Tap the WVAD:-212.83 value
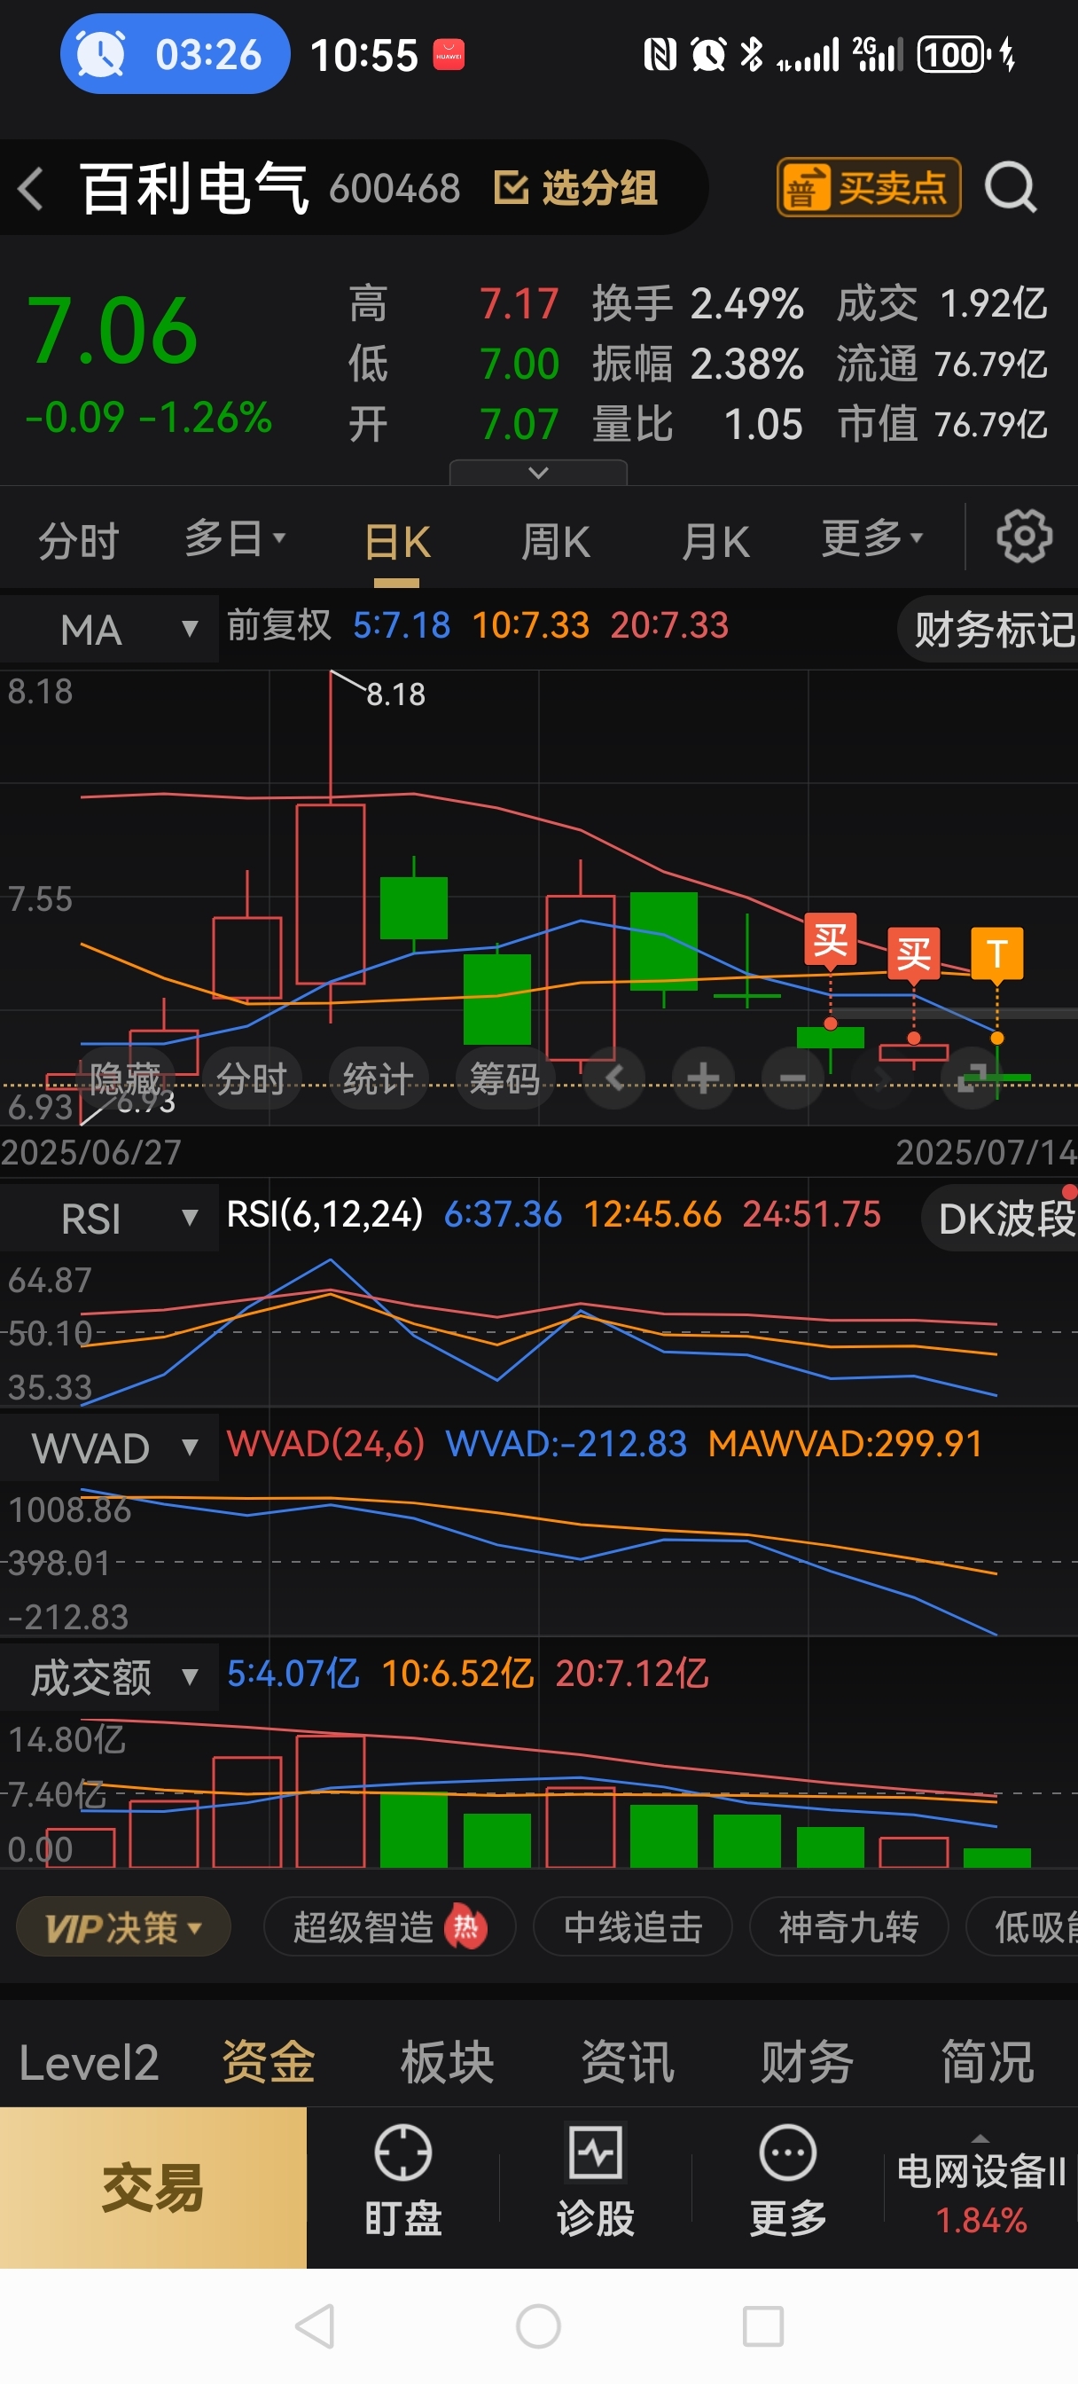Image resolution: width=1078 pixels, height=2384 pixels. [x=566, y=1444]
